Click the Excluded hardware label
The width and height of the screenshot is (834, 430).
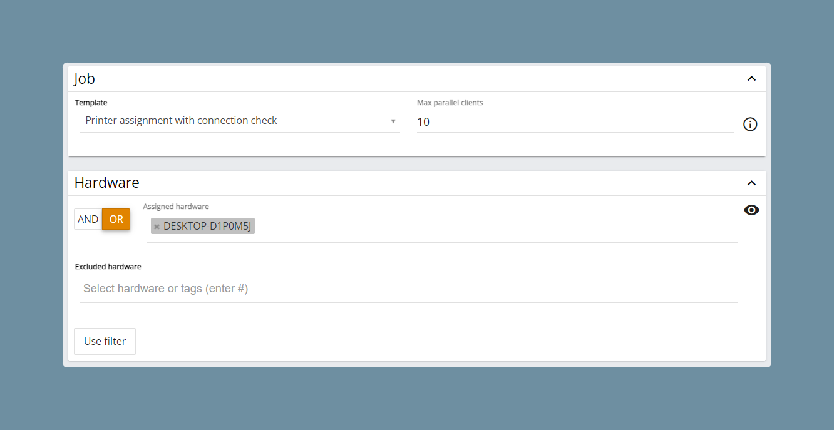(x=108, y=267)
